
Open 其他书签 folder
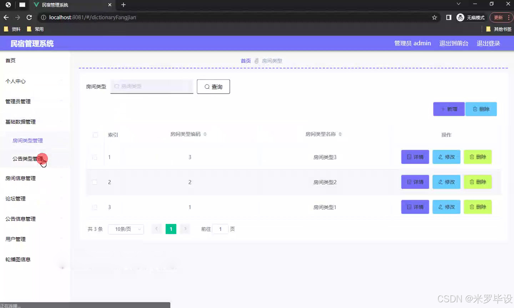tap(499, 29)
